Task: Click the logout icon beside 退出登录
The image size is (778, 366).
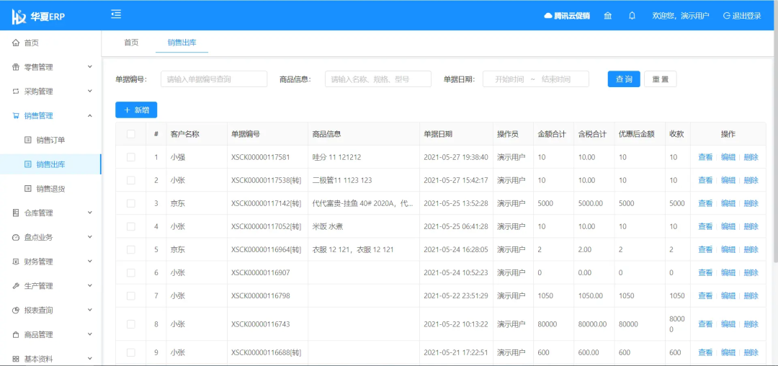Action: [726, 16]
